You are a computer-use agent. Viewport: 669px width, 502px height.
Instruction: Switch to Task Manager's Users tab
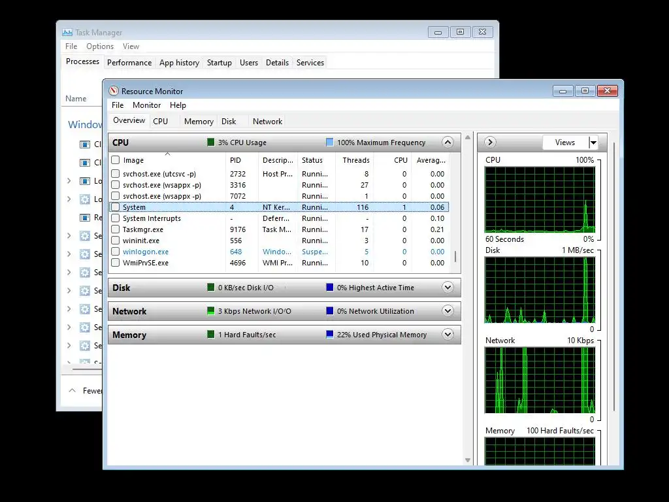coord(249,62)
